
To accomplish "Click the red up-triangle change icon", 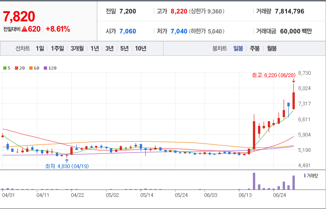I will 24,29.
